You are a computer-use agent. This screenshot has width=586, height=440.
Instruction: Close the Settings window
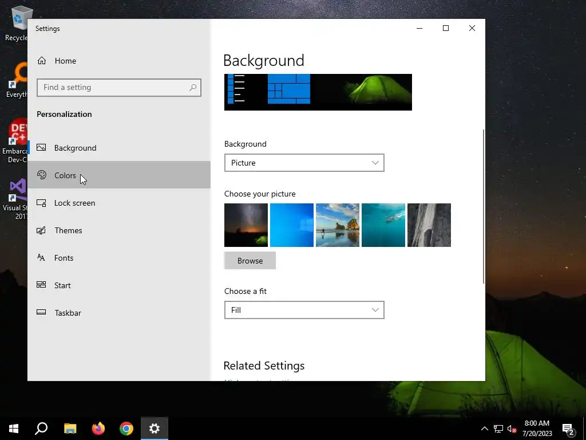(x=472, y=29)
